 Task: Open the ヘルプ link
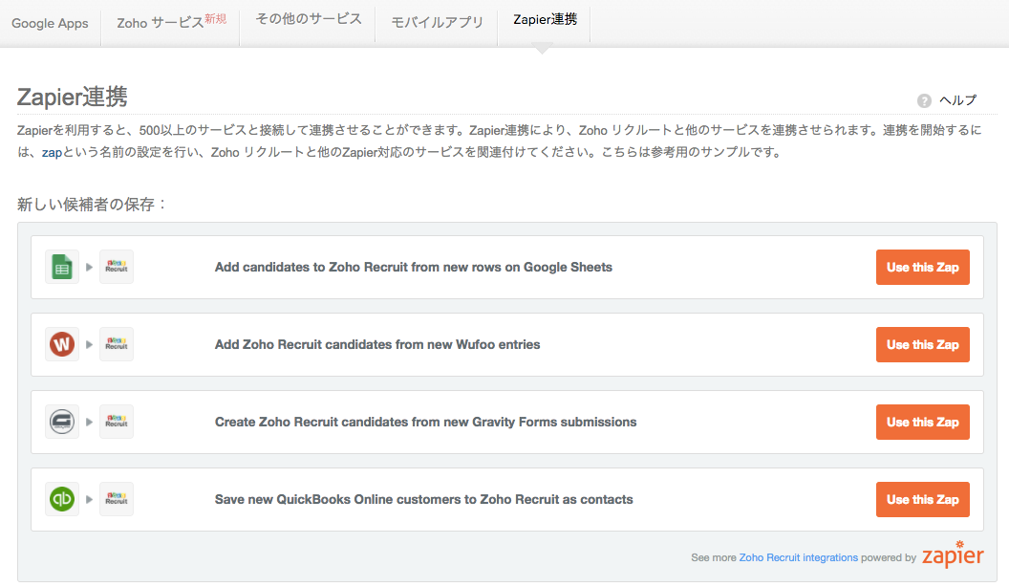(x=957, y=100)
